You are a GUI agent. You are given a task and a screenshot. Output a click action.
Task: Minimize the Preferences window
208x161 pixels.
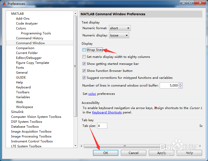point(183,3)
